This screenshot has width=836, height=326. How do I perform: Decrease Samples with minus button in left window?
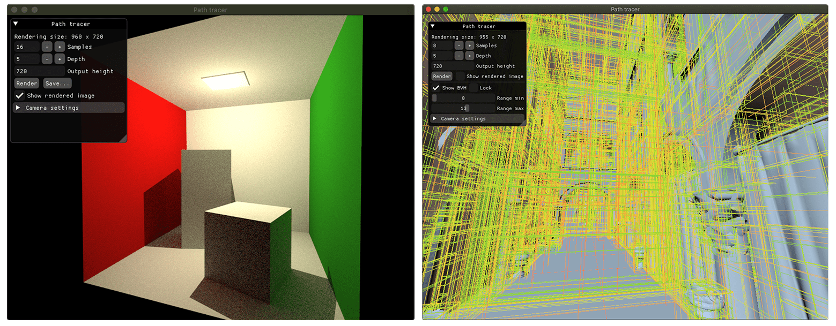(x=47, y=47)
